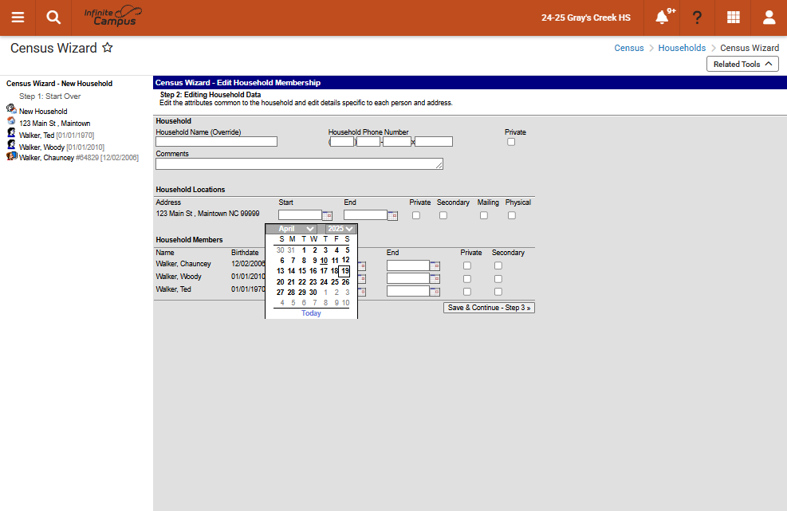Image resolution: width=787 pixels, height=511 pixels.
Task: Select New Household in the tree
Action: click(x=43, y=112)
